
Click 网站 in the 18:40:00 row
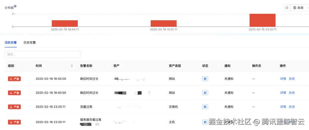tap(172, 93)
